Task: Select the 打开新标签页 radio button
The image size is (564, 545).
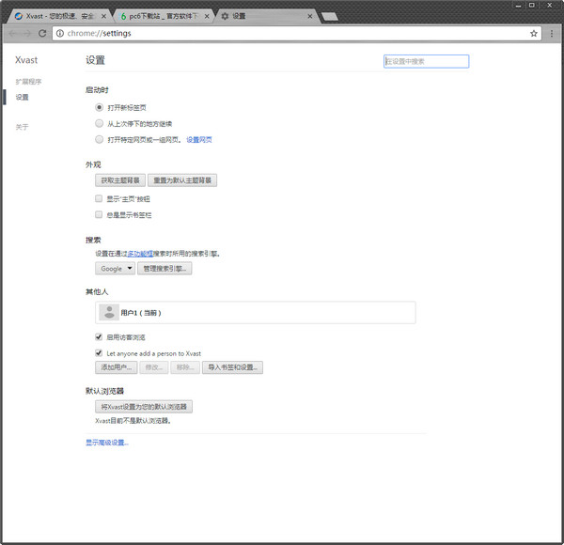Action: point(100,108)
